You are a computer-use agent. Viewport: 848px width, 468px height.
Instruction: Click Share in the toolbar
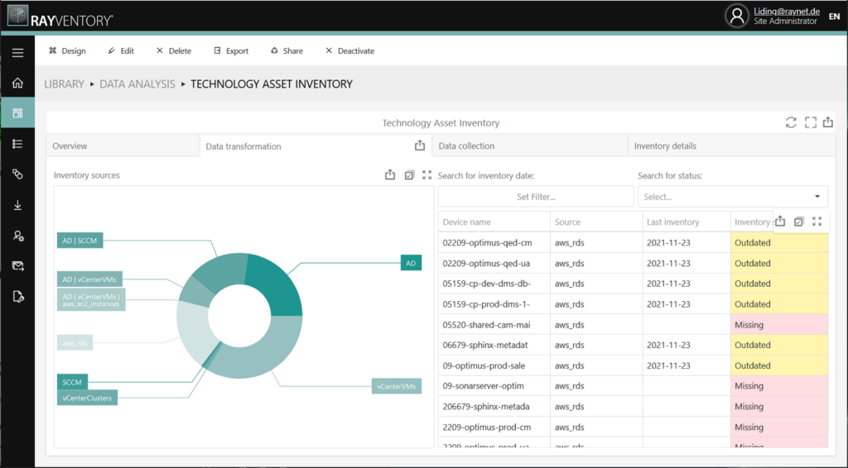click(x=287, y=50)
